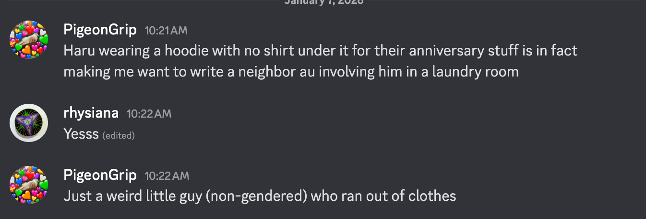
Task: Open PigeonGrip's profile from the 10:21 AM username
Action: (x=100, y=30)
